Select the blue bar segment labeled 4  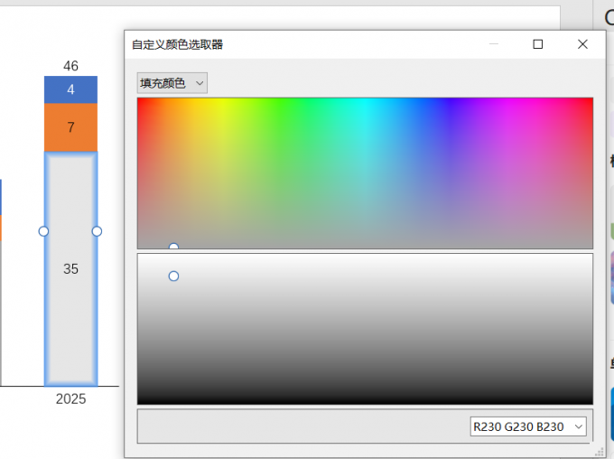(70, 90)
